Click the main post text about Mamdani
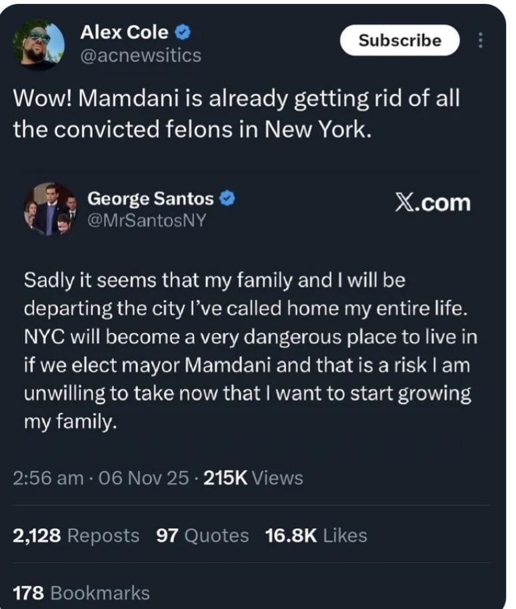The height and width of the screenshot is (609, 516). click(237, 113)
